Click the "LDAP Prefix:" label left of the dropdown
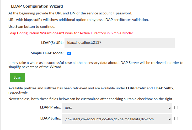192x130 pixels. pyautogui.click(x=51, y=108)
